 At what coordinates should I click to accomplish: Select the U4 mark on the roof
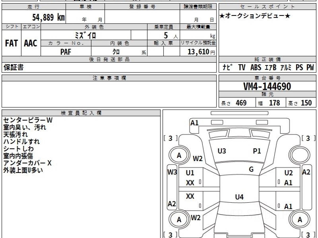[239, 197]
